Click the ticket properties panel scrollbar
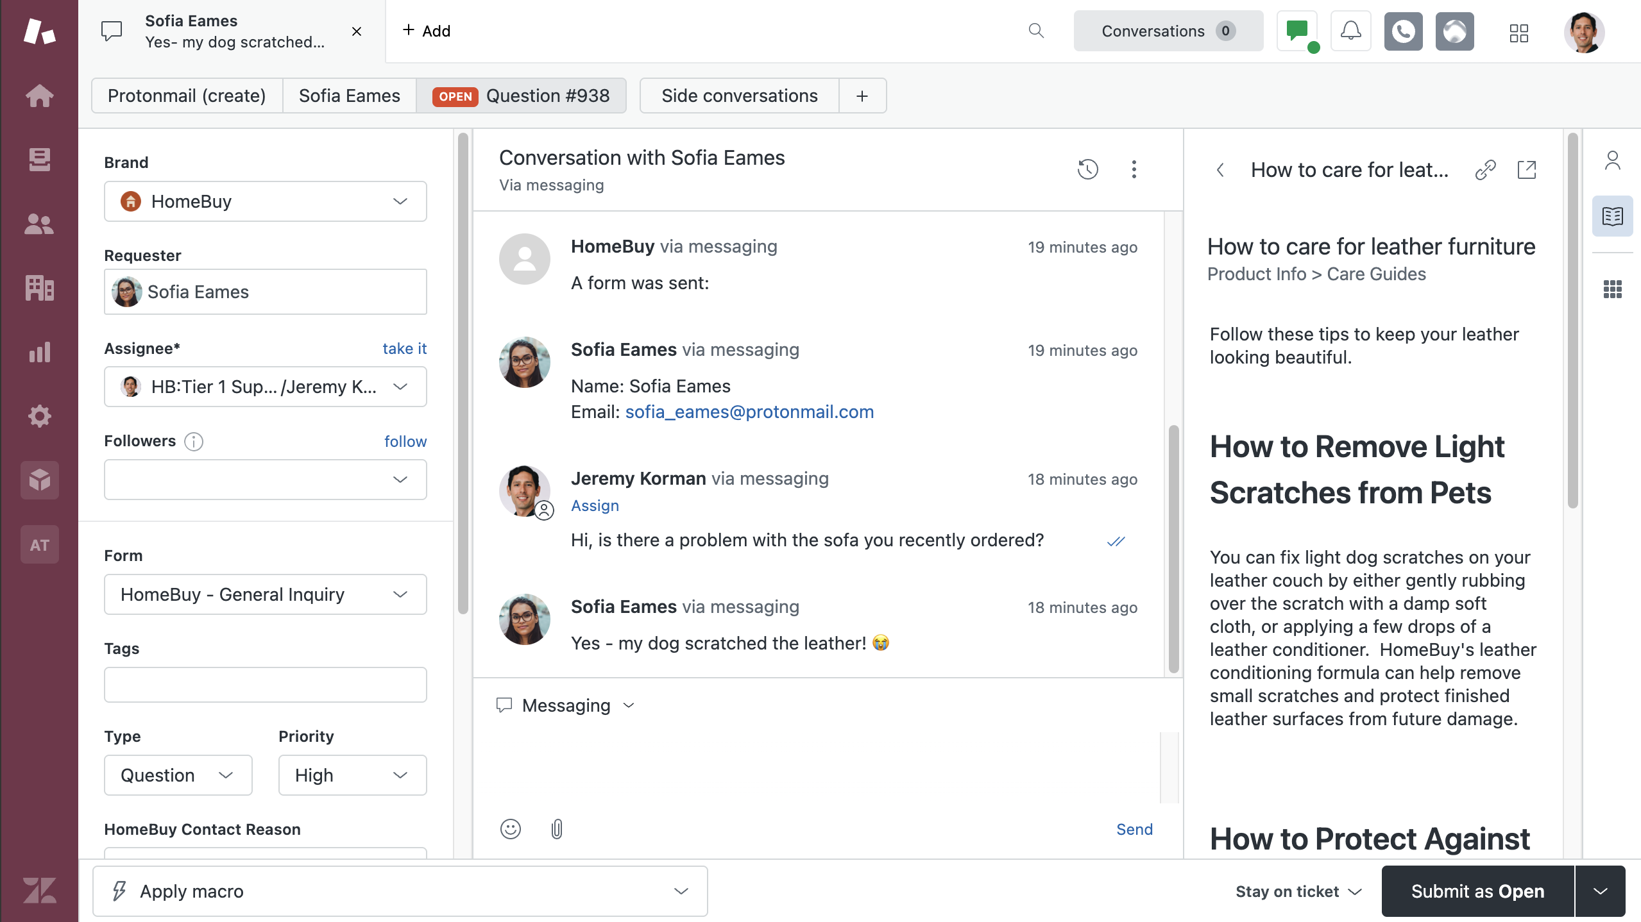Viewport: 1641px width, 922px height. tap(463, 373)
